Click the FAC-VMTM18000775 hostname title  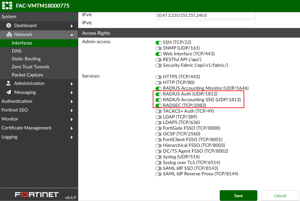pyautogui.click(x=43, y=6)
